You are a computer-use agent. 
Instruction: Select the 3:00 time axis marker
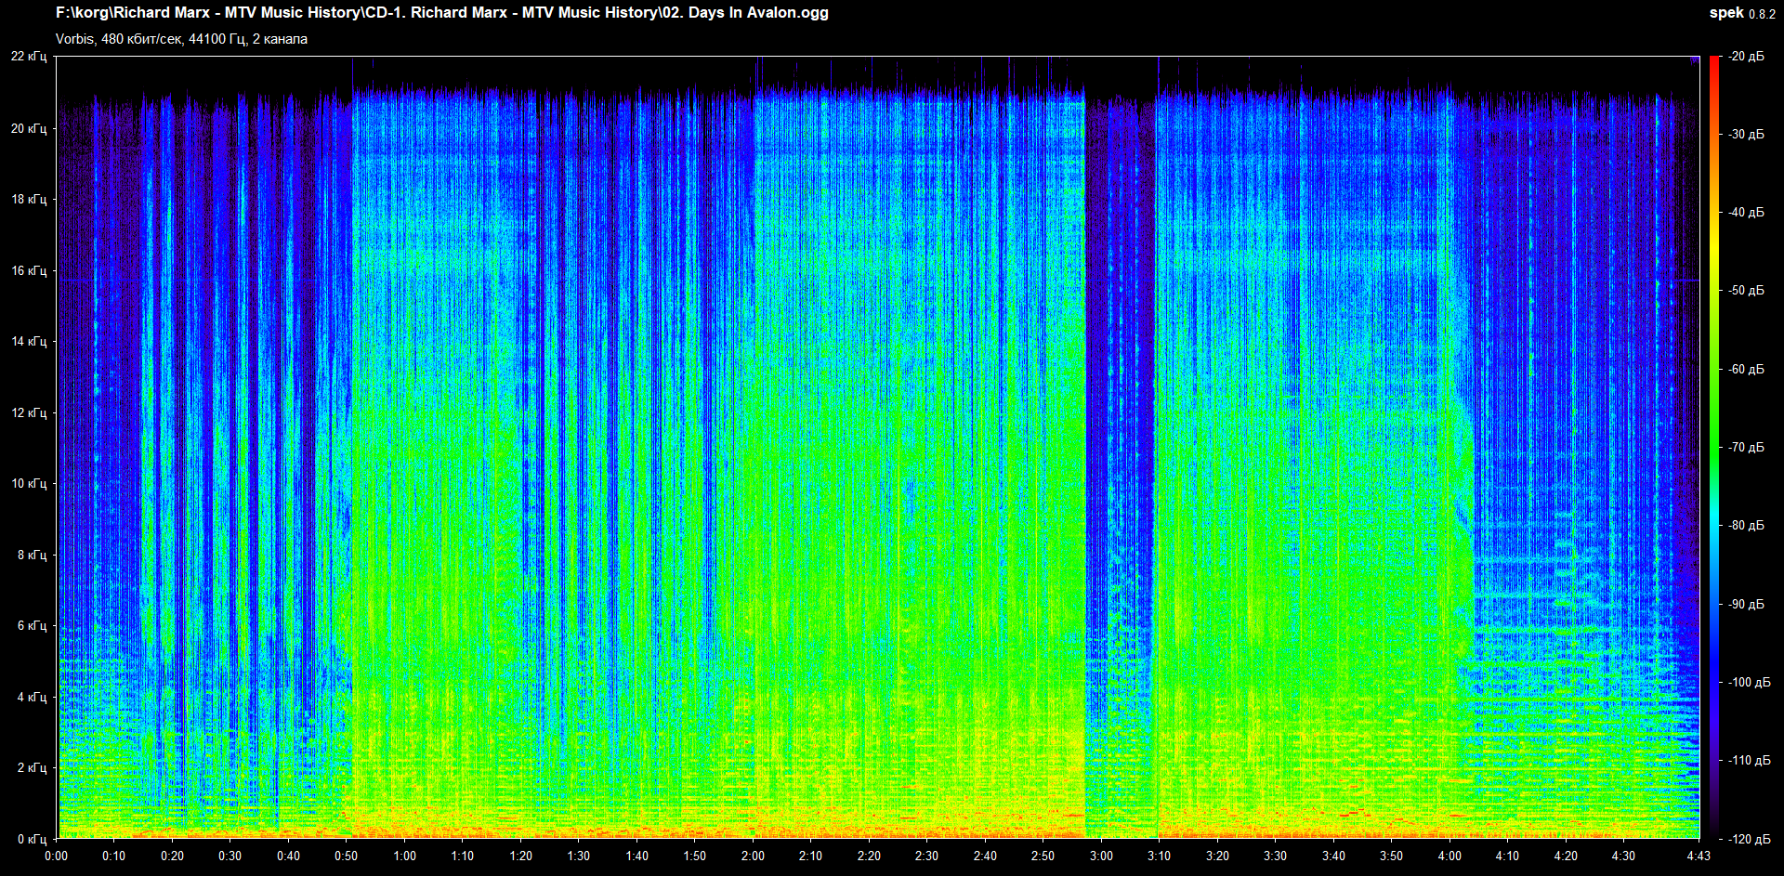pyautogui.click(x=1101, y=856)
